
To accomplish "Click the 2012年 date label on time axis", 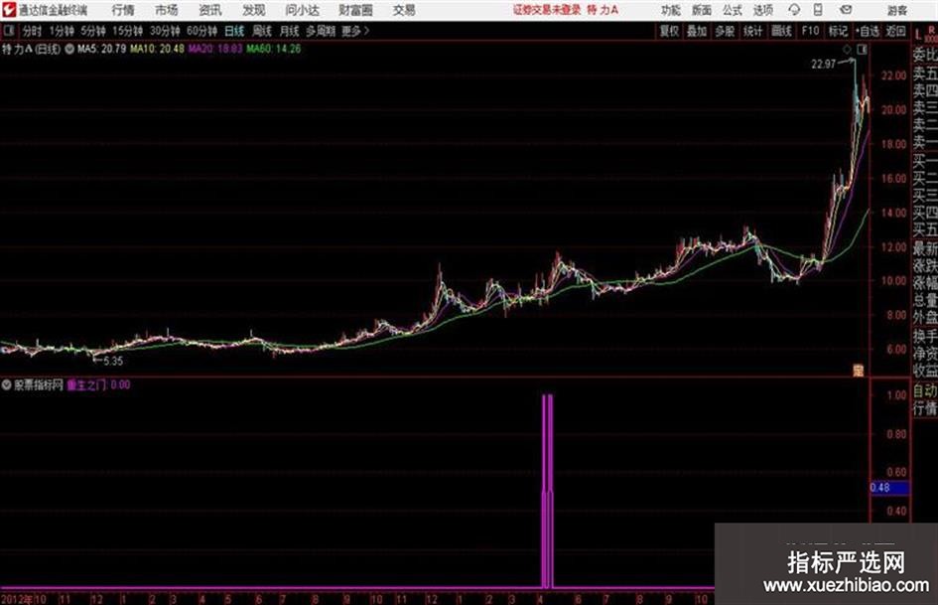I will pyautogui.click(x=17, y=599).
